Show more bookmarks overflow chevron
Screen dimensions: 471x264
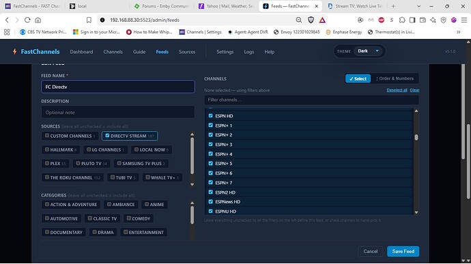(459, 32)
